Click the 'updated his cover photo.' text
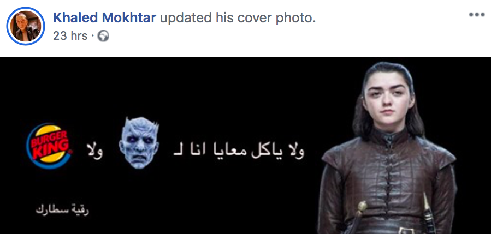The width and height of the screenshot is (491, 234). coord(238,18)
